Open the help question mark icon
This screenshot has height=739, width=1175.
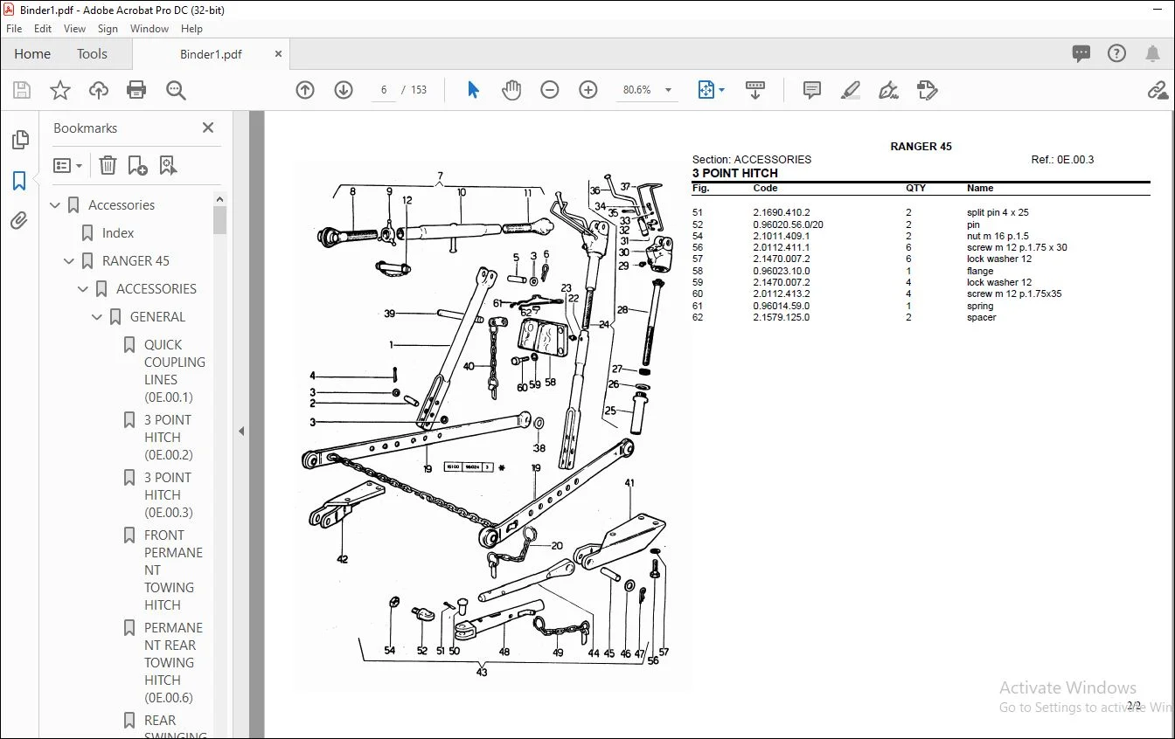pos(1116,53)
